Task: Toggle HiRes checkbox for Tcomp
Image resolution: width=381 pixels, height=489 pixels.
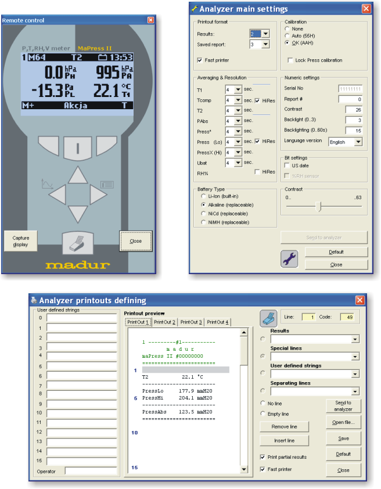Action: coord(257,100)
